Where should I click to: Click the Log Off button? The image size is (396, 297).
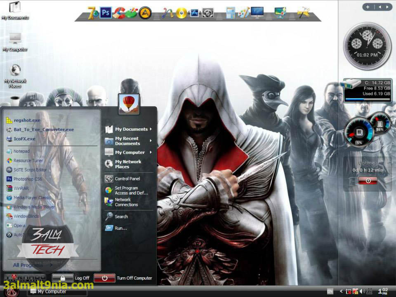point(71,278)
